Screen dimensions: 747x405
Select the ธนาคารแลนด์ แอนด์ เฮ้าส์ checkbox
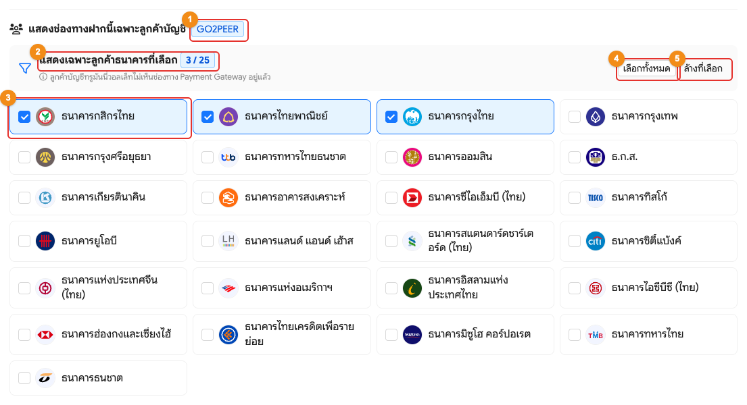pyautogui.click(x=208, y=241)
